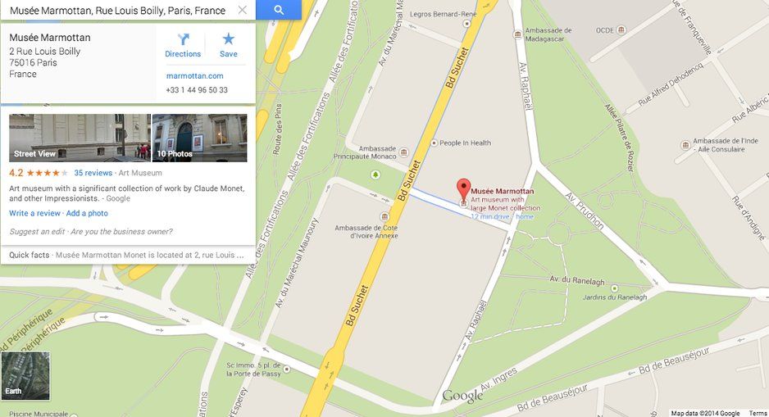The height and width of the screenshot is (417, 769).
Task: Click the green tree park icon
Action: click(375, 174)
